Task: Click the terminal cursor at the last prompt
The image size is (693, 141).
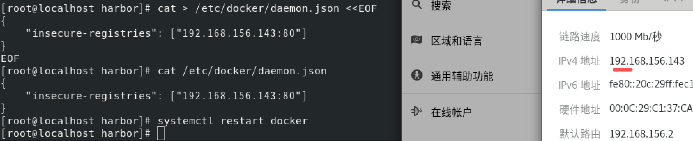Action: click(x=160, y=134)
